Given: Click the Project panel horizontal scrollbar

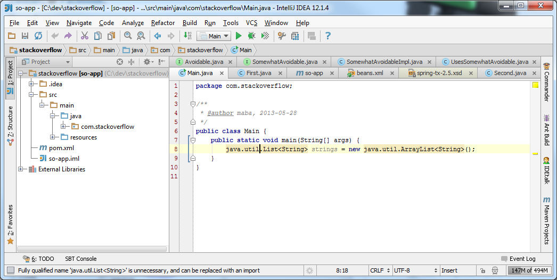Looking at the screenshot, I should point(92,249).
